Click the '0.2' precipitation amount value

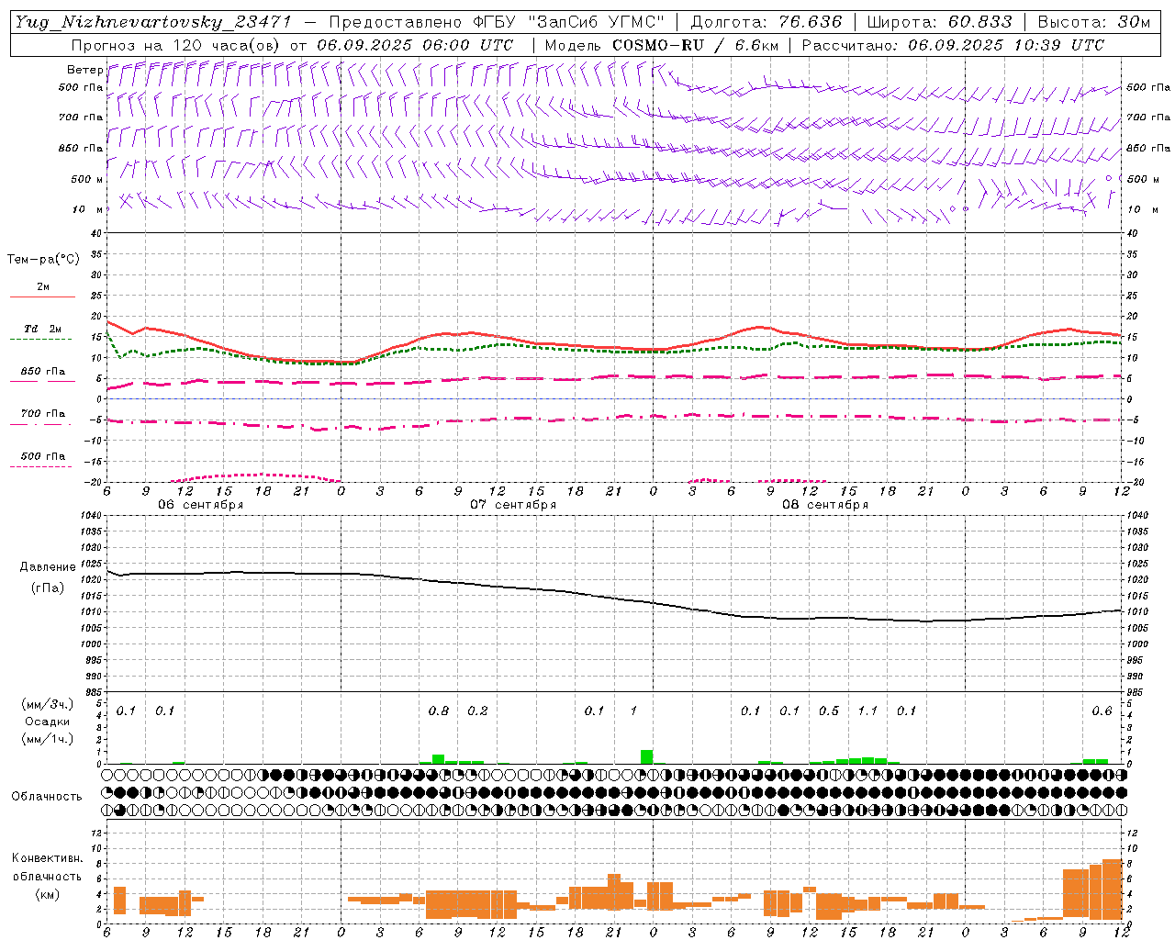click(477, 711)
